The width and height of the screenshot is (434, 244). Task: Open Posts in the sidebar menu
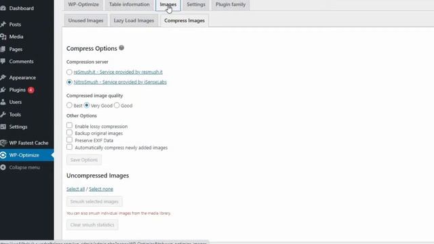(15, 24)
